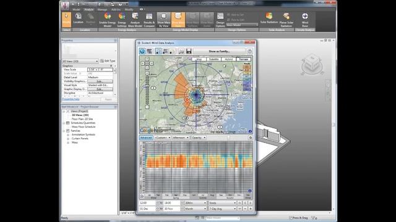Toggle the Advanced button in wind dialog
Screen dimensions: 396x222
[x=146, y=138]
